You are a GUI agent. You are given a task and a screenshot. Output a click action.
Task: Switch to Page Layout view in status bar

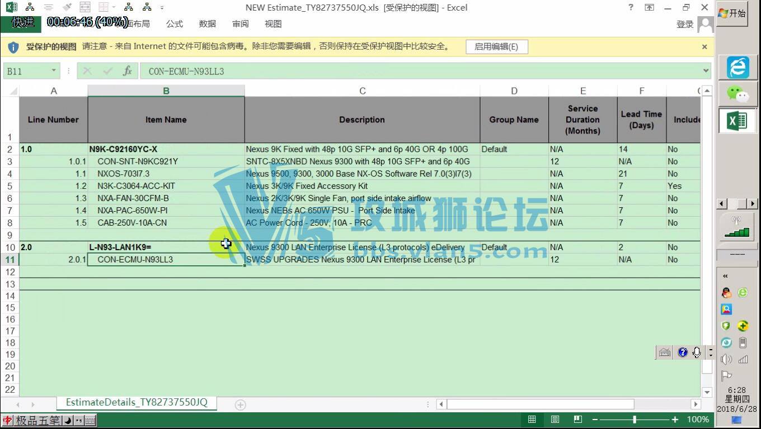(555, 420)
